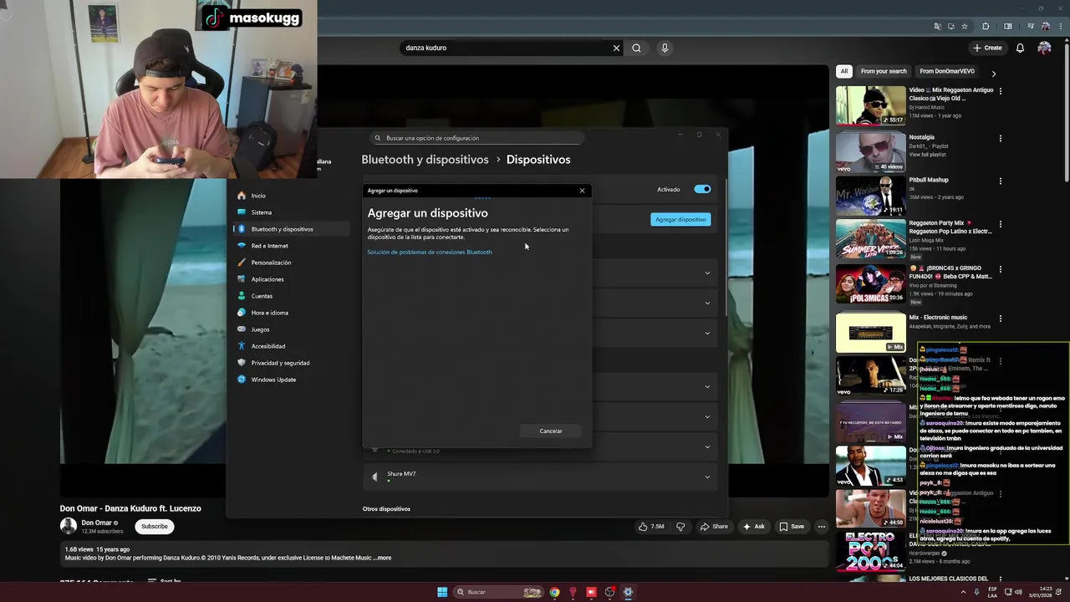Open more actions ellipsis below video

(x=822, y=527)
